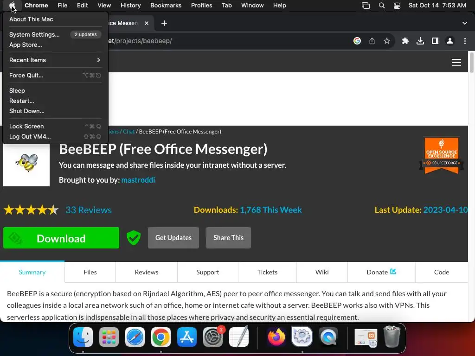The height and width of the screenshot is (356, 475).
Task: Open Spotlight search in menu bar
Action: point(382,6)
